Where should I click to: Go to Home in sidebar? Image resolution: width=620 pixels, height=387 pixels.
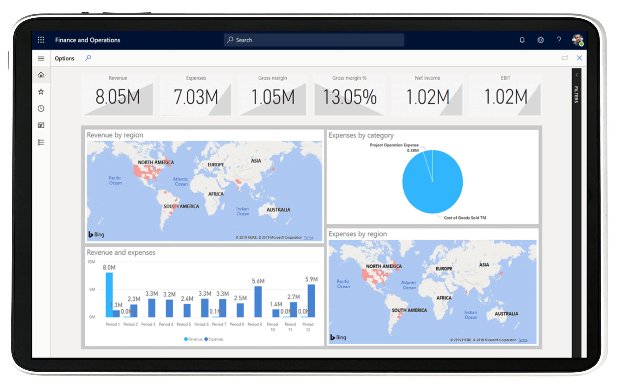(x=41, y=75)
